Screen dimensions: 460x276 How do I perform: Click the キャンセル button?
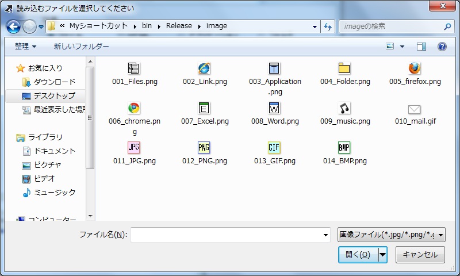tap(420, 255)
